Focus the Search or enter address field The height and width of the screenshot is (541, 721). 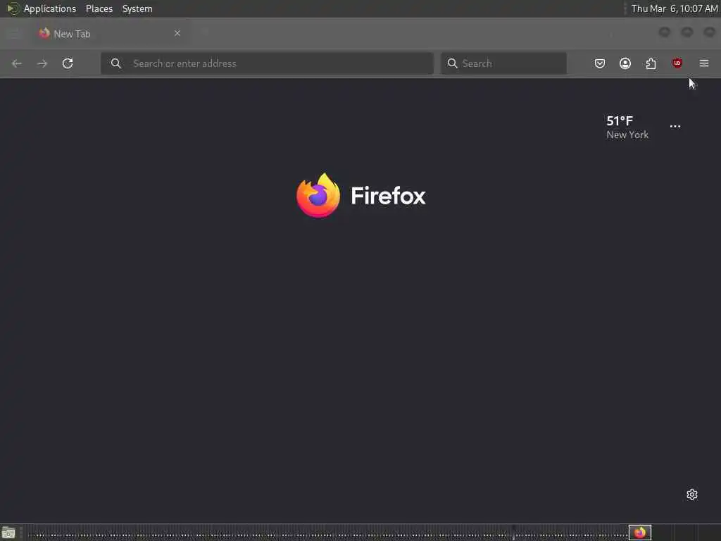pyautogui.click(x=267, y=63)
